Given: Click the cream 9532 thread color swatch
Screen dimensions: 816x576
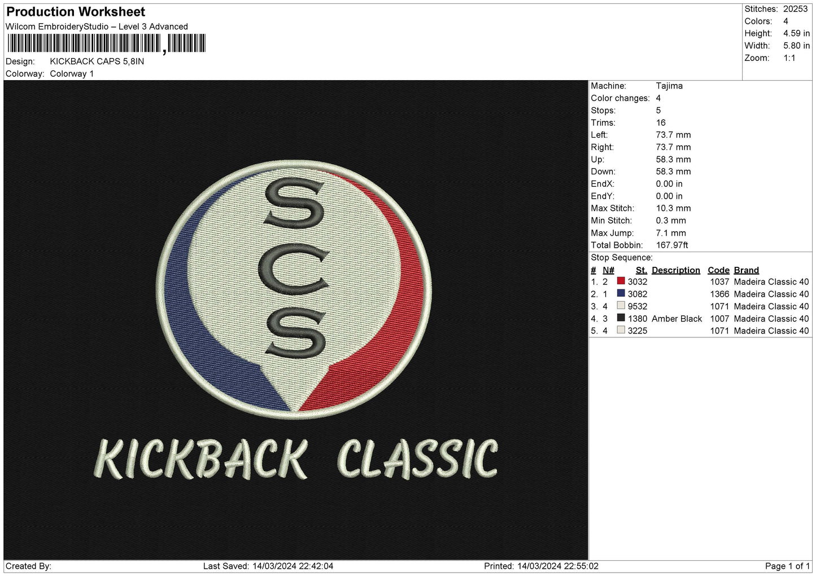Looking at the screenshot, I should click(621, 306).
